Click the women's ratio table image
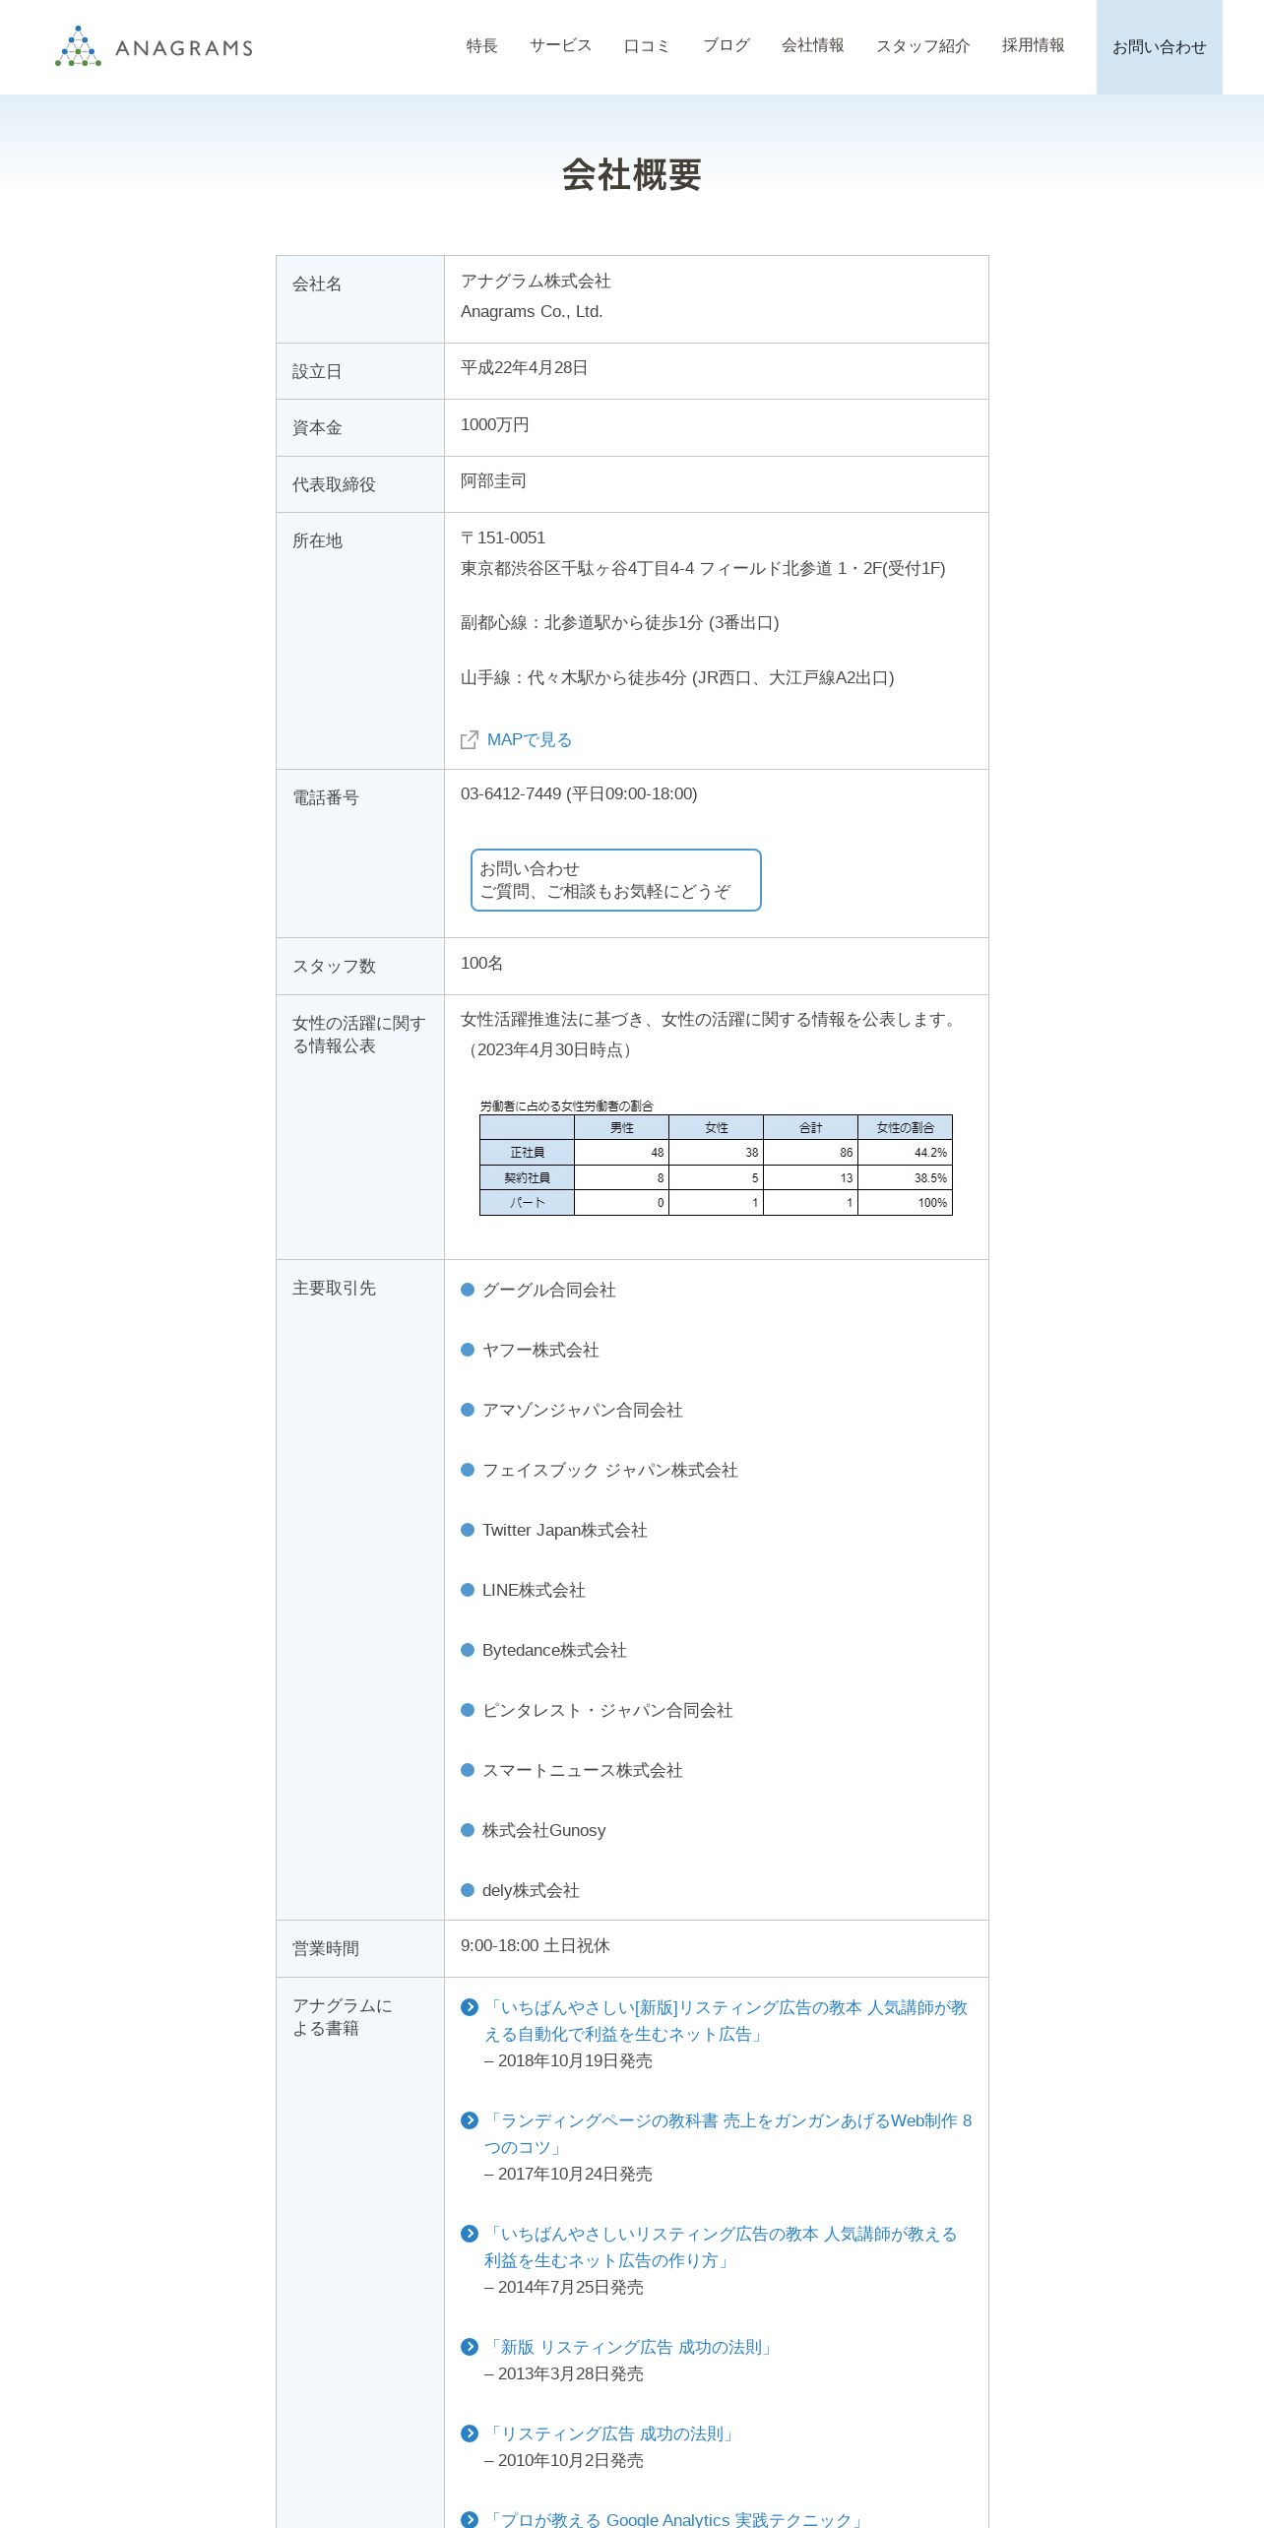This screenshot has width=1264, height=2528. [716, 1158]
